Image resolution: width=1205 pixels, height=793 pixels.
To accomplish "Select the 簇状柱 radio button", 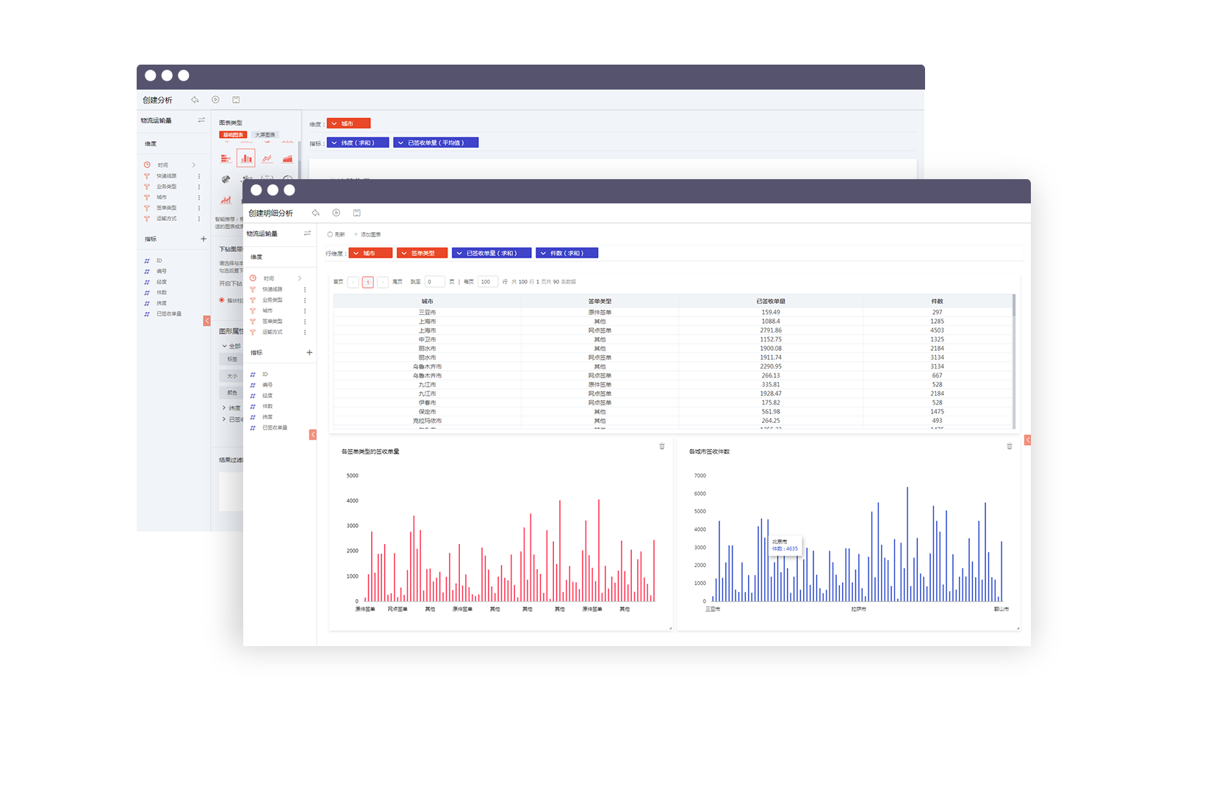I will (x=222, y=300).
